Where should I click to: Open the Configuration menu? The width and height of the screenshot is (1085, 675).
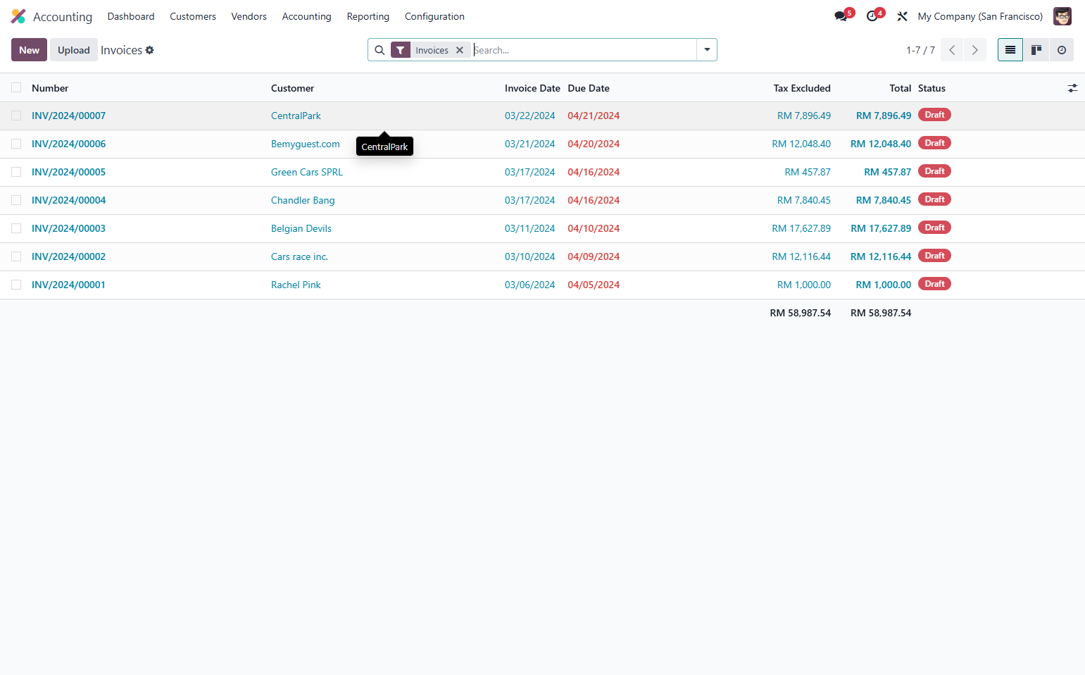[x=434, y=16]
